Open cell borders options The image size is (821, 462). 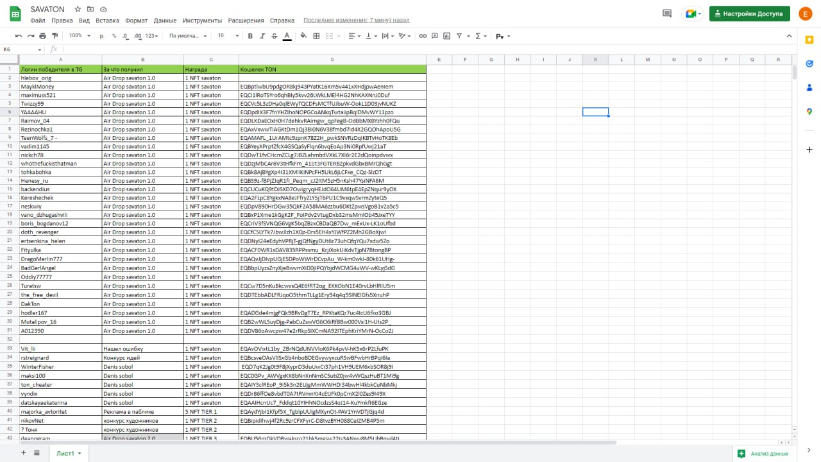pos(317,36)
